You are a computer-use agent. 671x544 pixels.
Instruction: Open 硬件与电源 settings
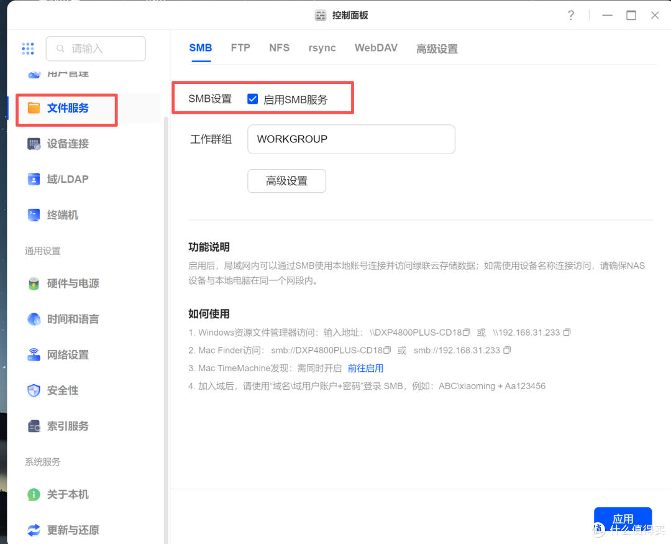[73, 284]
